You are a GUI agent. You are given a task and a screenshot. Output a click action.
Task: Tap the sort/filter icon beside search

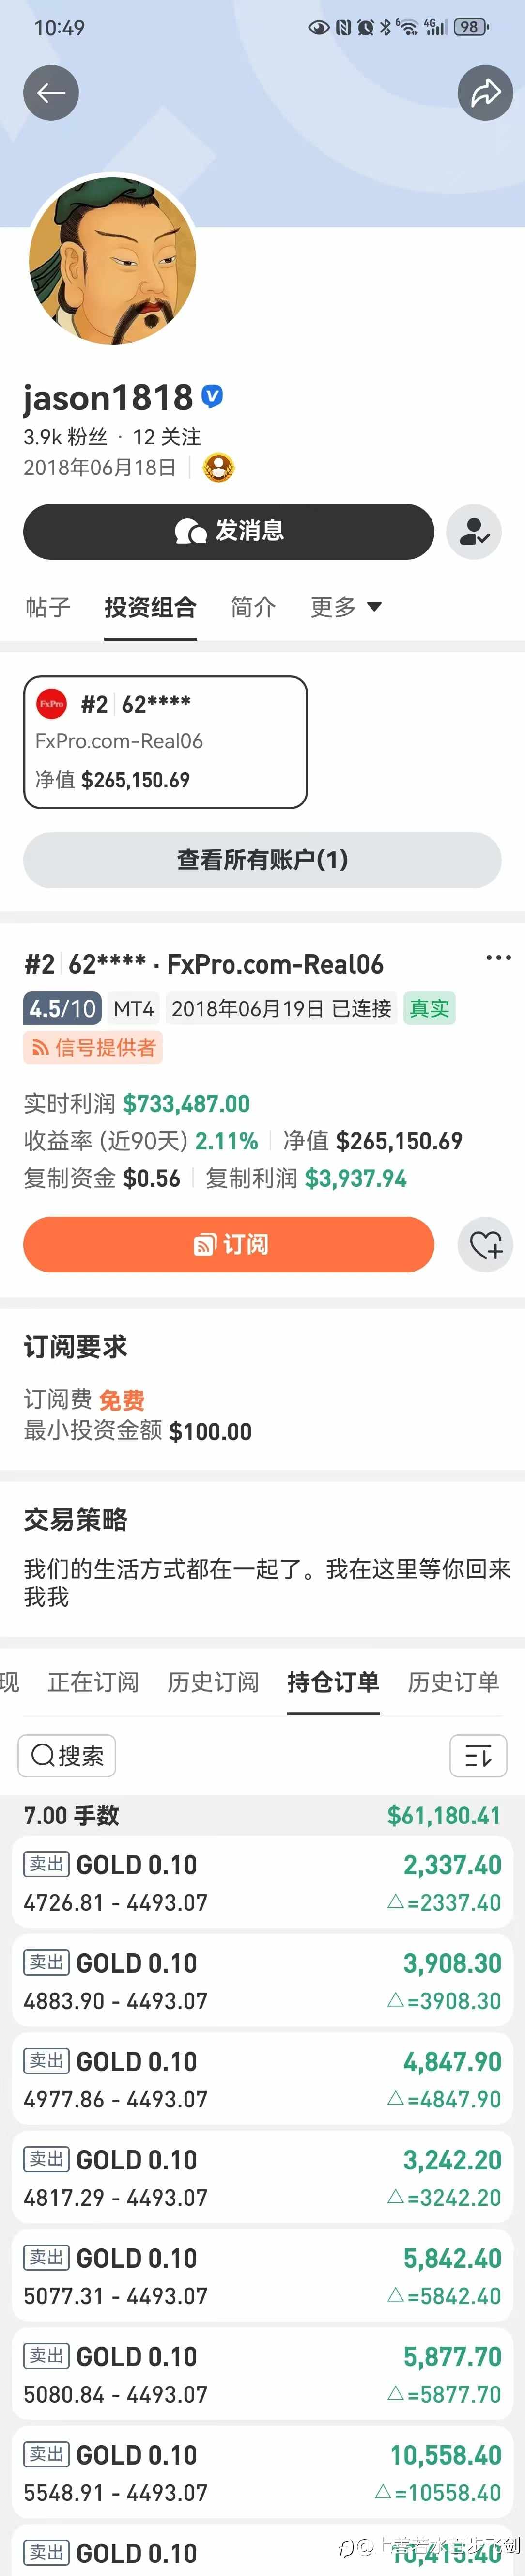479,1755
